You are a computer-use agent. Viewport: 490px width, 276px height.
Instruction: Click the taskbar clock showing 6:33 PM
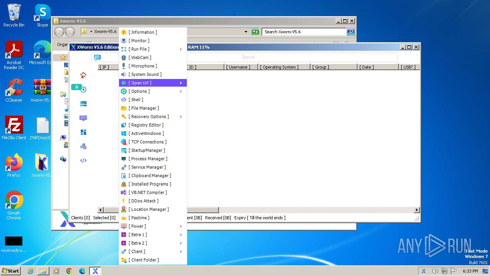click(470, 271)
